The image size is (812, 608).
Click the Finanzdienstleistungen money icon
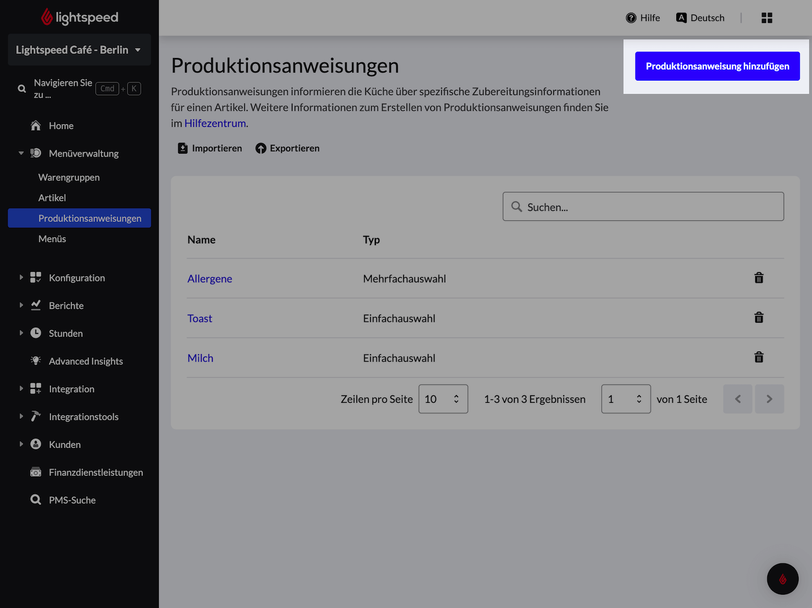36,472
